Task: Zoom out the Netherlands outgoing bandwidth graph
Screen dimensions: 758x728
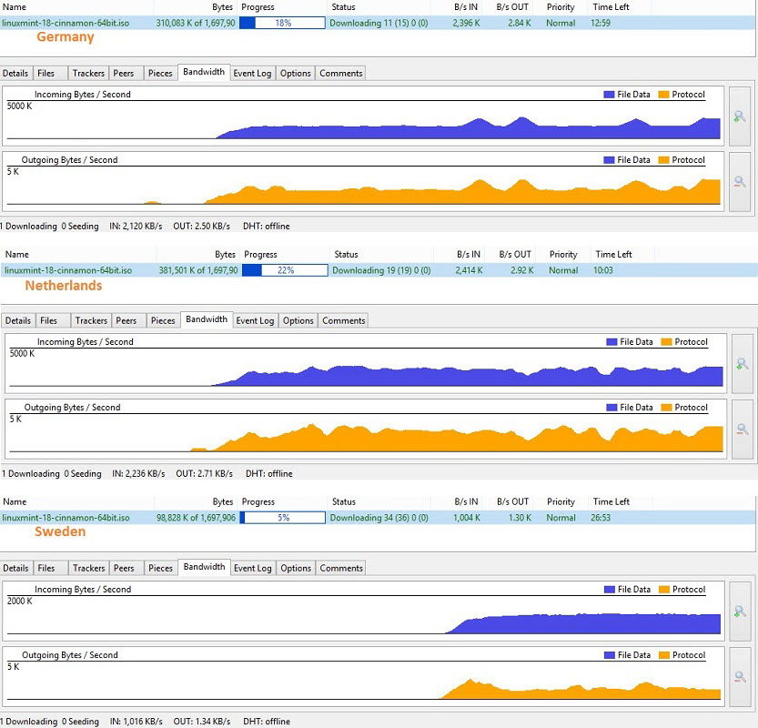Action: coord(743,430)
